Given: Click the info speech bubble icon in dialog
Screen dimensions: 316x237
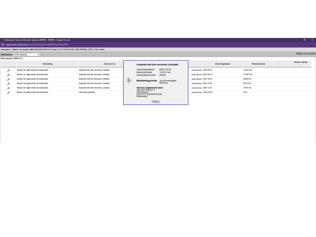Looking at the screenshot, I should click(x=128, y=80).
